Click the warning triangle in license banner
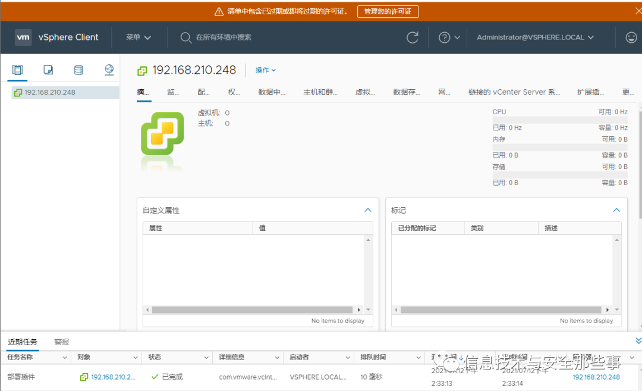The image size is (642, 391). pyautogui.click(x=219, y=11)
